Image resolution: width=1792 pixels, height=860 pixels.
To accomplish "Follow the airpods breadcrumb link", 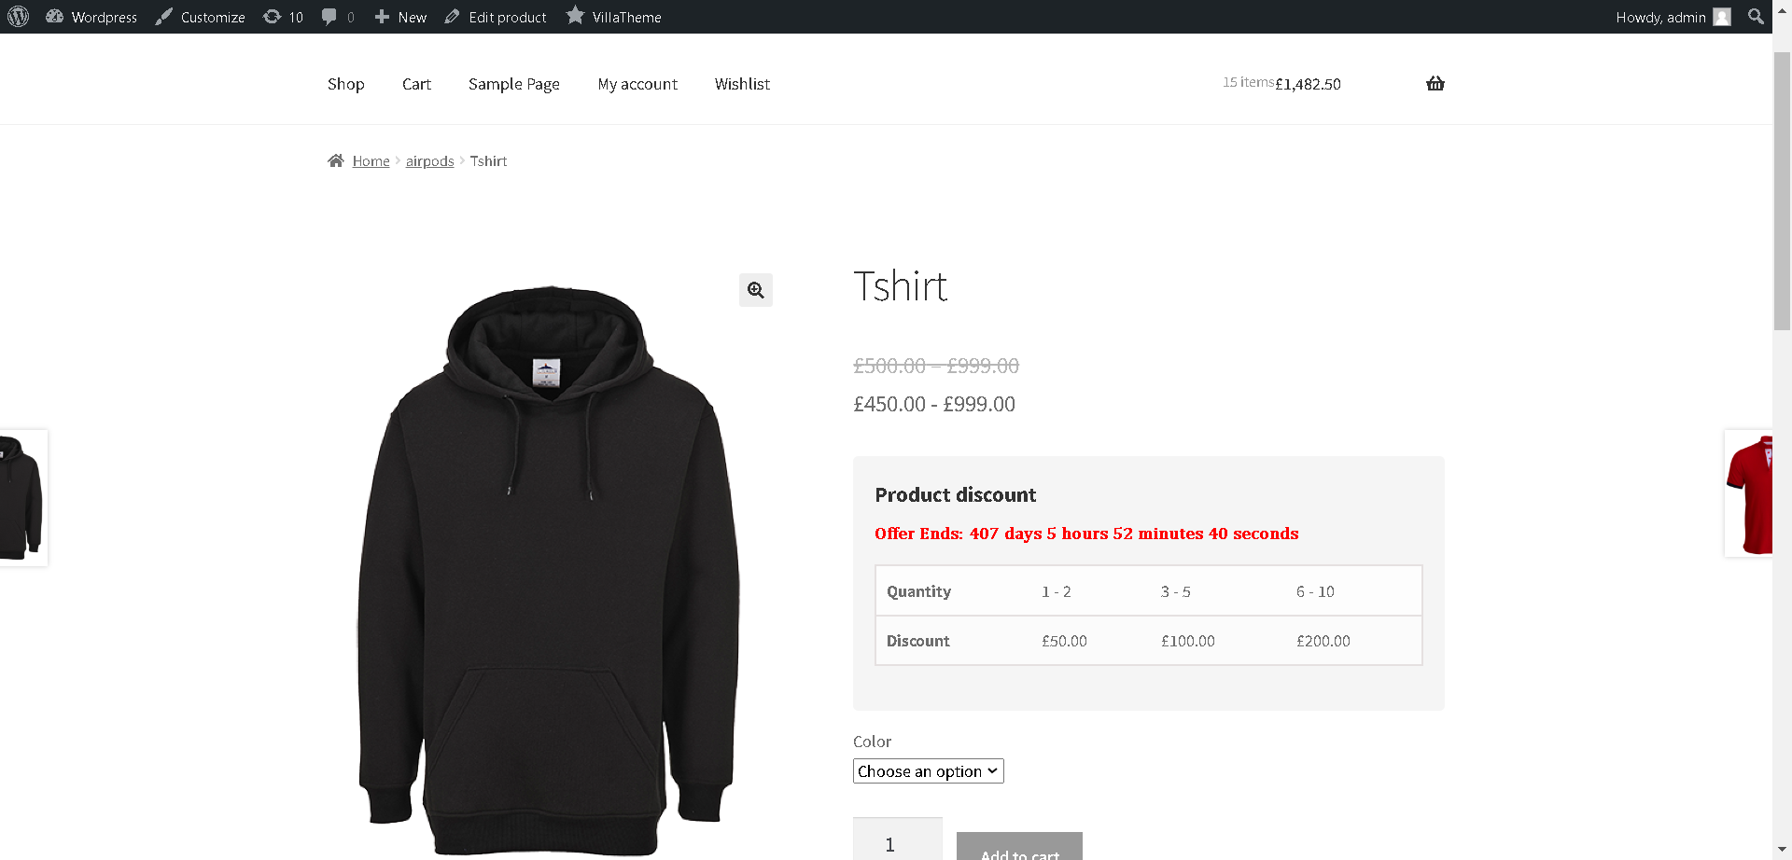I will 429,161.
